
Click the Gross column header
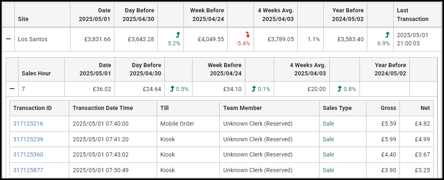coord(388,108)
